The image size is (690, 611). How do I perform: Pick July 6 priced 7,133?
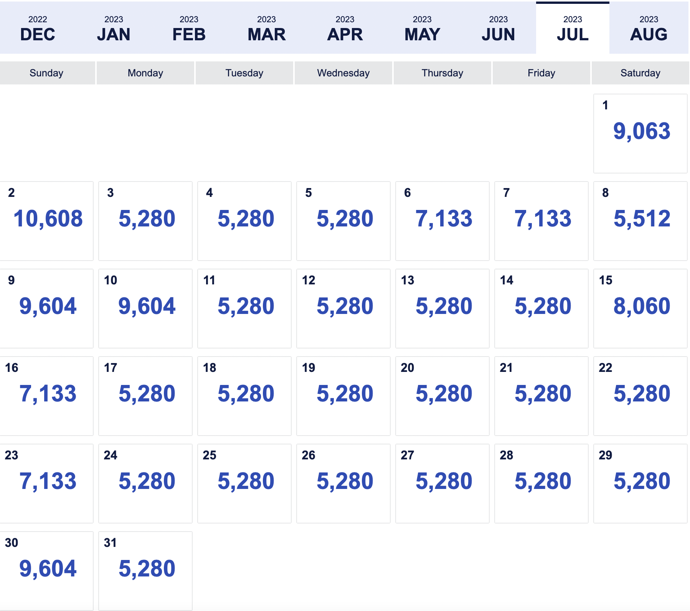pos(442,221)
